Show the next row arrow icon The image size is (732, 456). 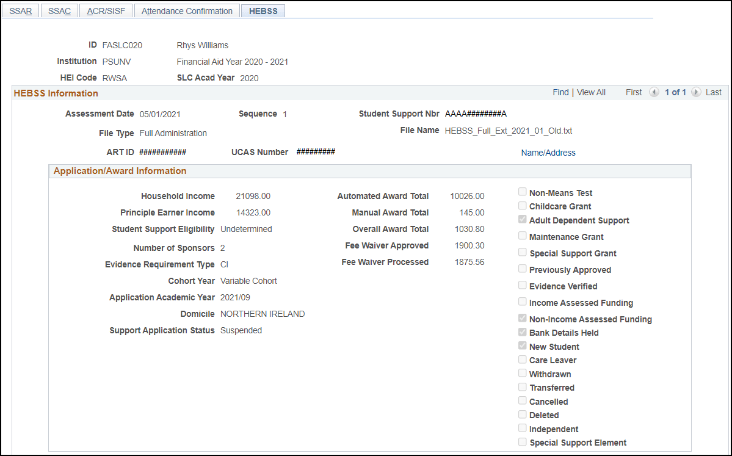tap(696, 92)
